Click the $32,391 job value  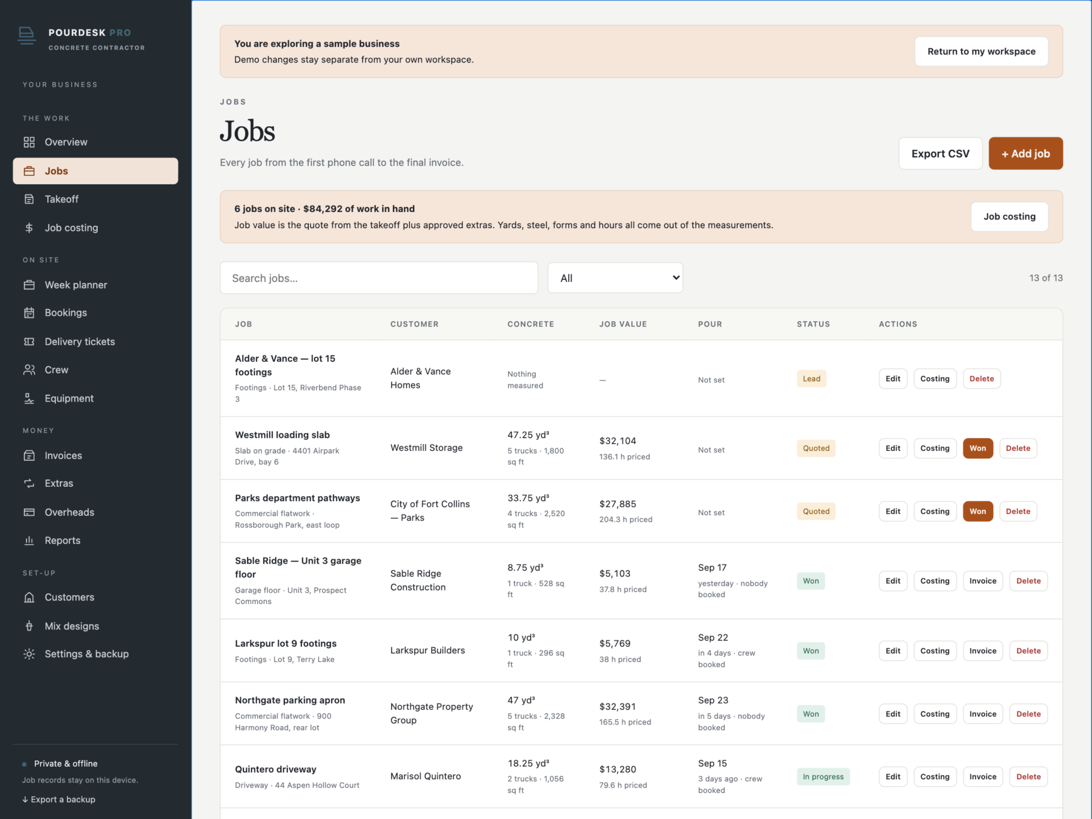pyautogui.click(x=617, y=706)
